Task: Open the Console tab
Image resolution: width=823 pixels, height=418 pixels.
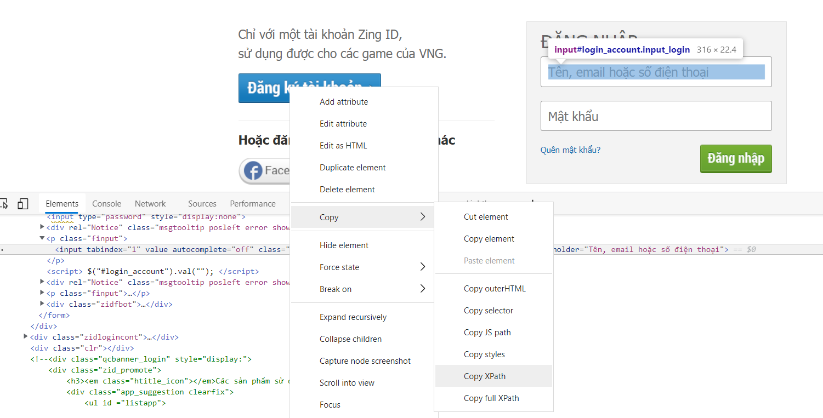Action: click(x=107, y=203)
